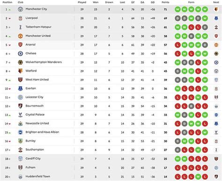The image size is (222, 181).
Task: Sort table by Points column header
Action: [165, 2]
